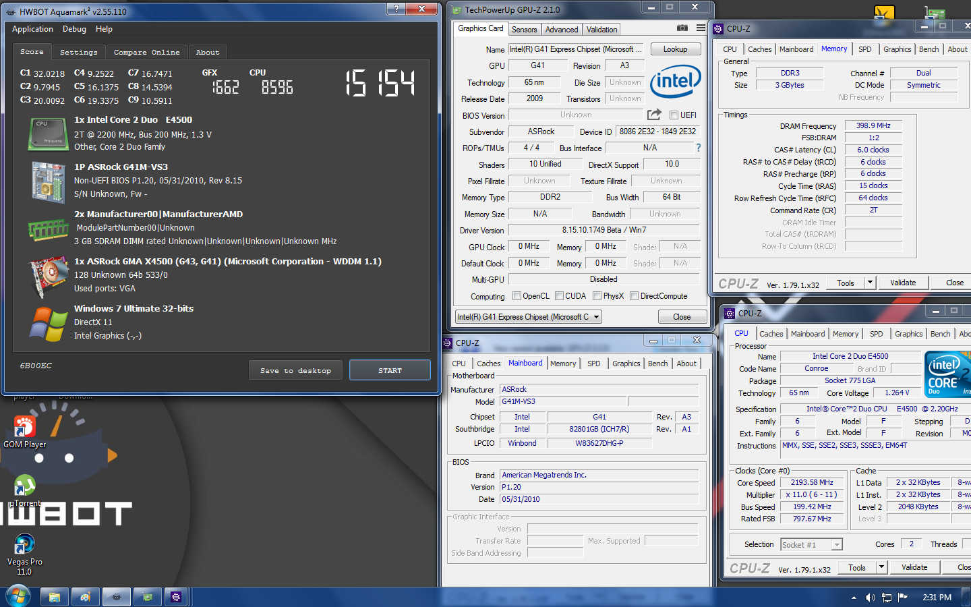The width and height of the screenshot is (971, 607).
Task: Click the graphics card icon in Aquamark
Action: (48, 277)
